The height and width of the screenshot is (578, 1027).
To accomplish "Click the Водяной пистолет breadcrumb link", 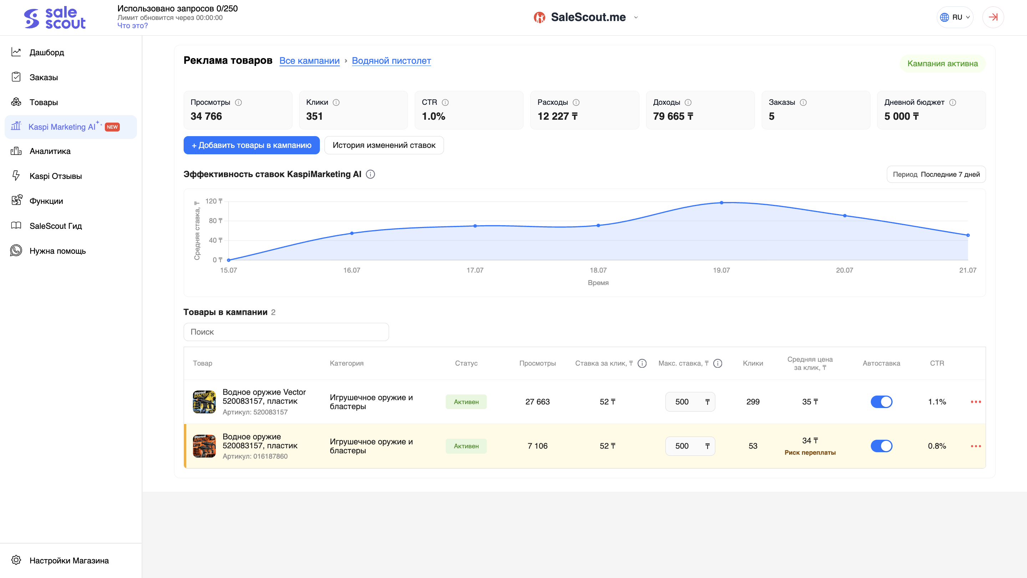I will [391, 61].
